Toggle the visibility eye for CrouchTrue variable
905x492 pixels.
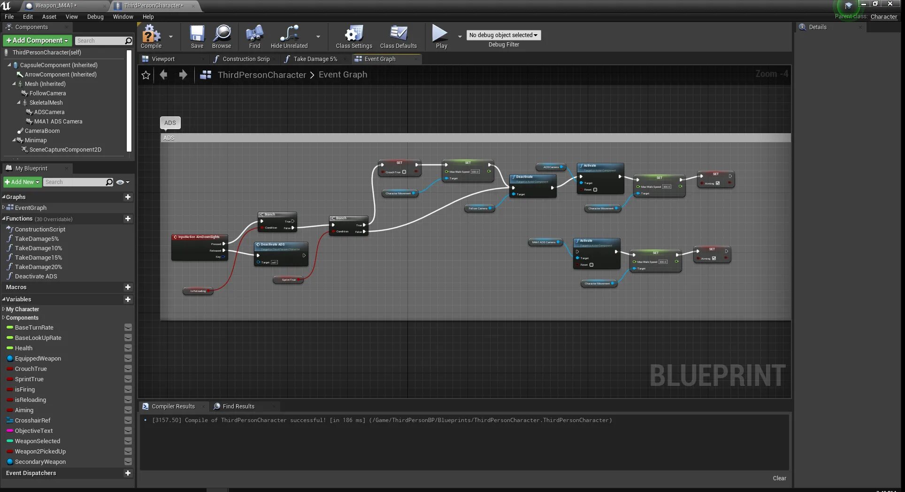coord(128,369)
